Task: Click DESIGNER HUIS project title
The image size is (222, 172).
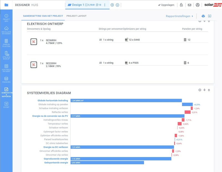Action: [27, 5]
